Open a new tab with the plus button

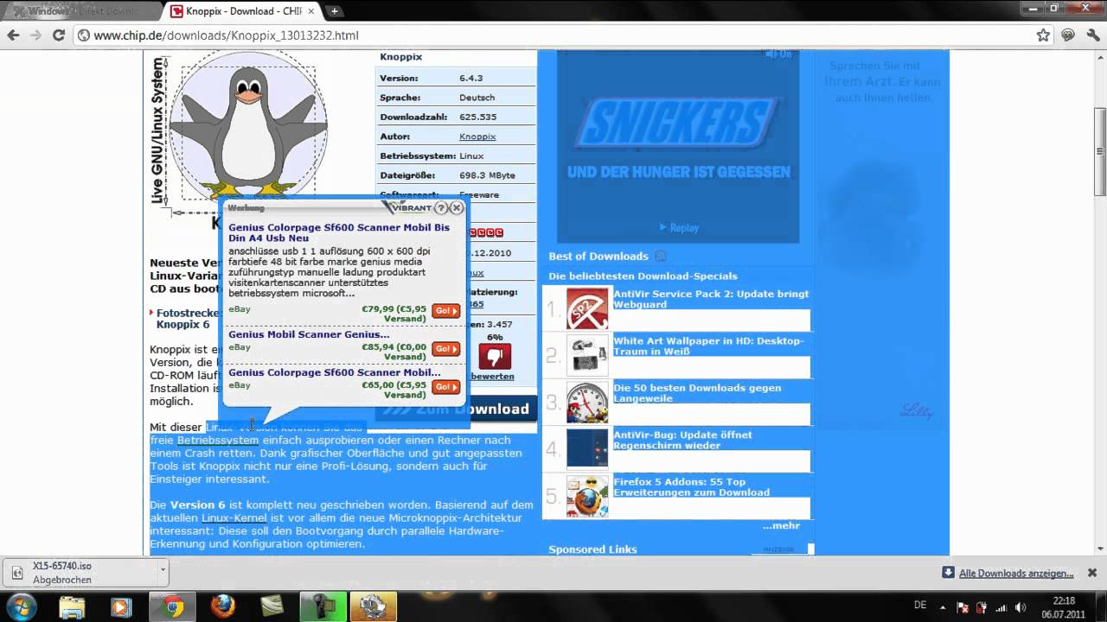(334, 11)
